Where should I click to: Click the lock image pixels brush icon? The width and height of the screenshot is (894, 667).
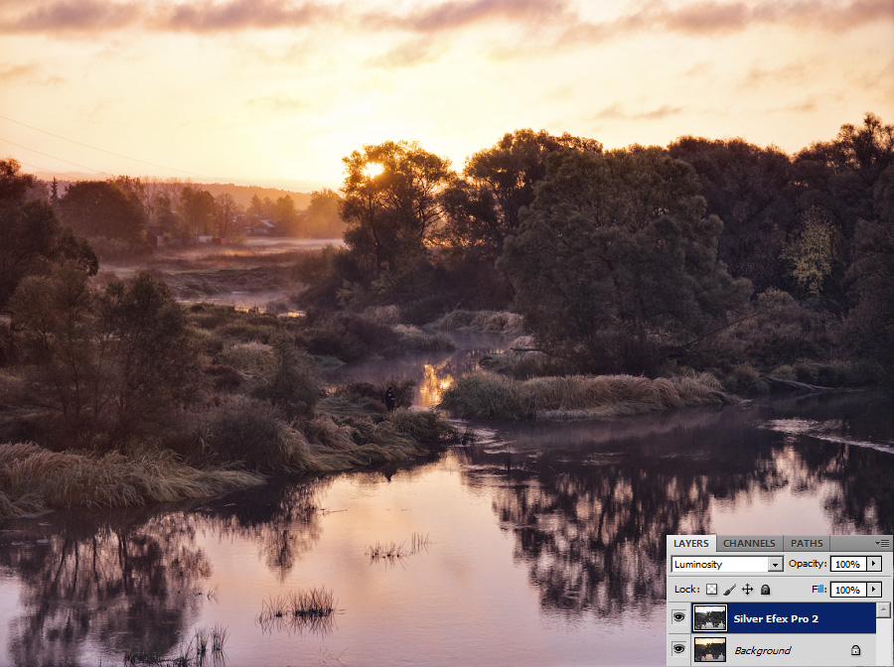click(x=729, y=590)
